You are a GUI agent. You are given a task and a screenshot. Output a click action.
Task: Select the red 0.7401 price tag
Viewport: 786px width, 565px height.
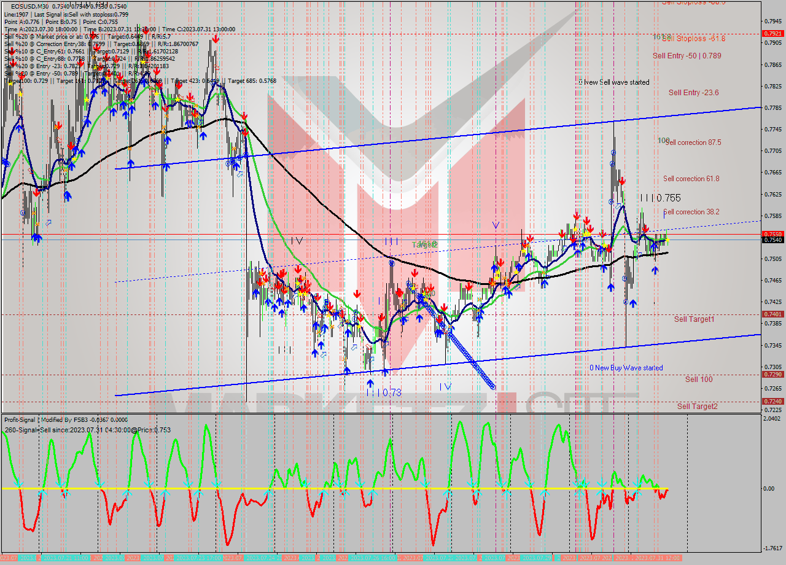(772, 314)
